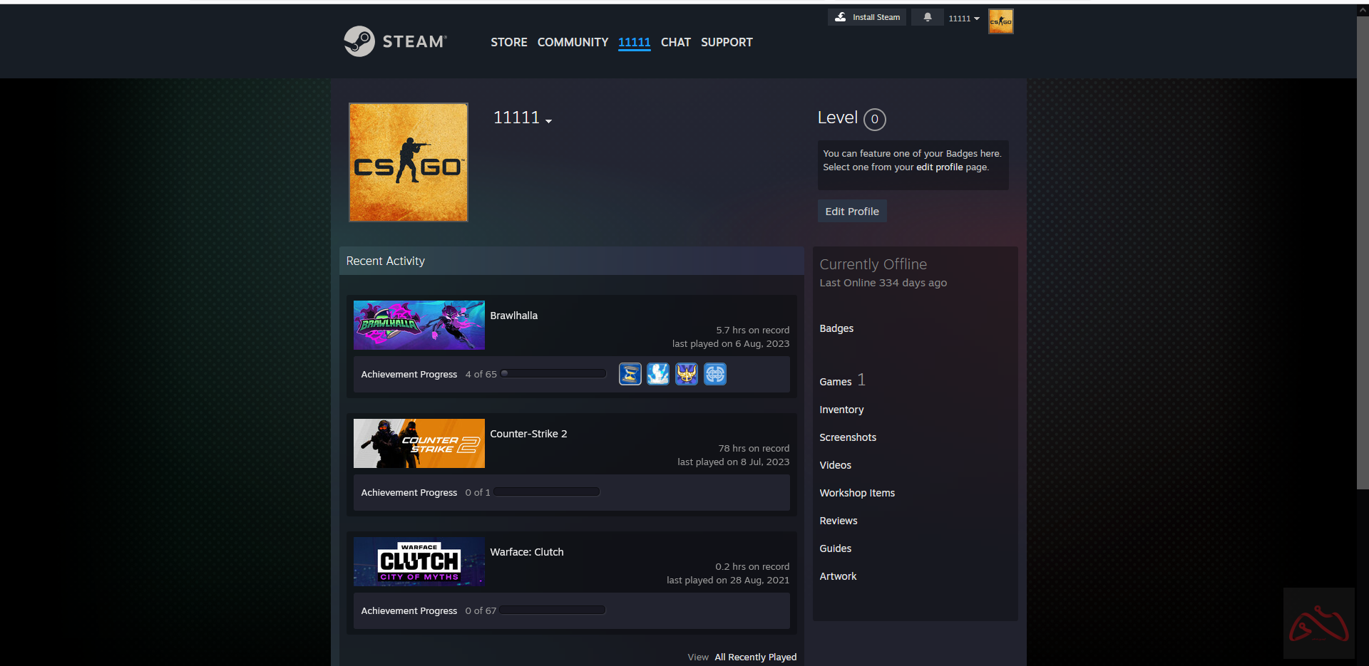Go to the SUPPORT menu item

pos(727,42)
